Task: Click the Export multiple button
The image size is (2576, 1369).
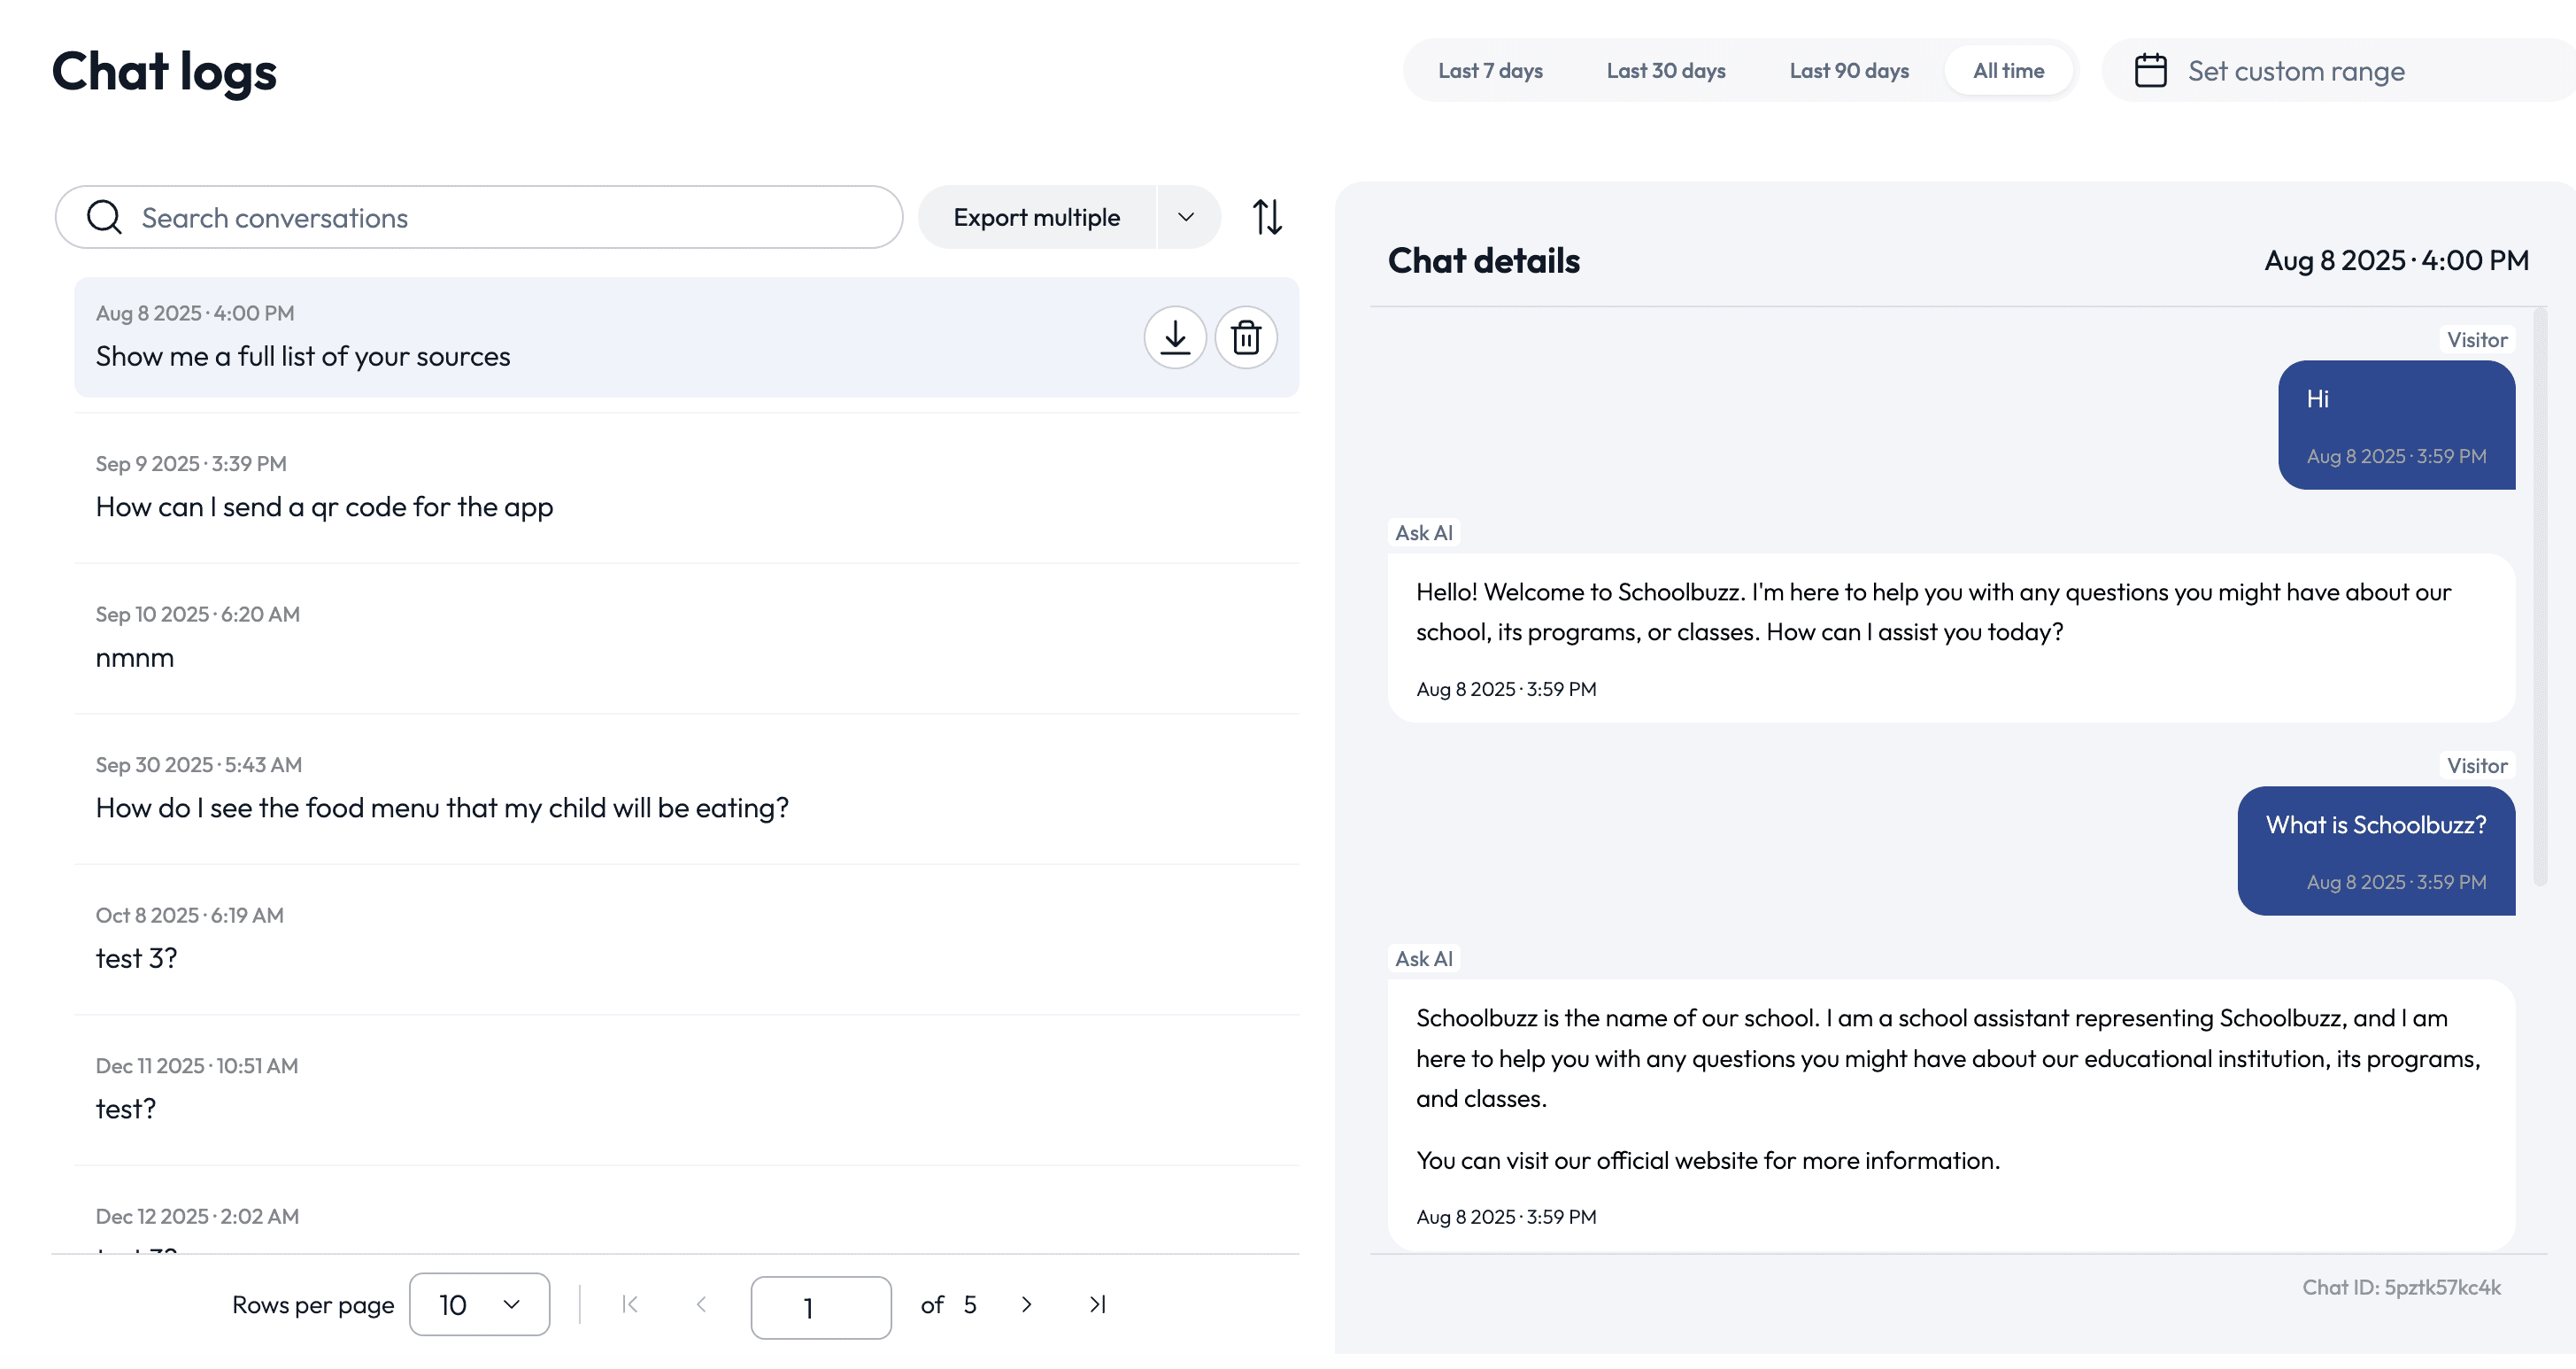Action: (x=1037, y=217)
